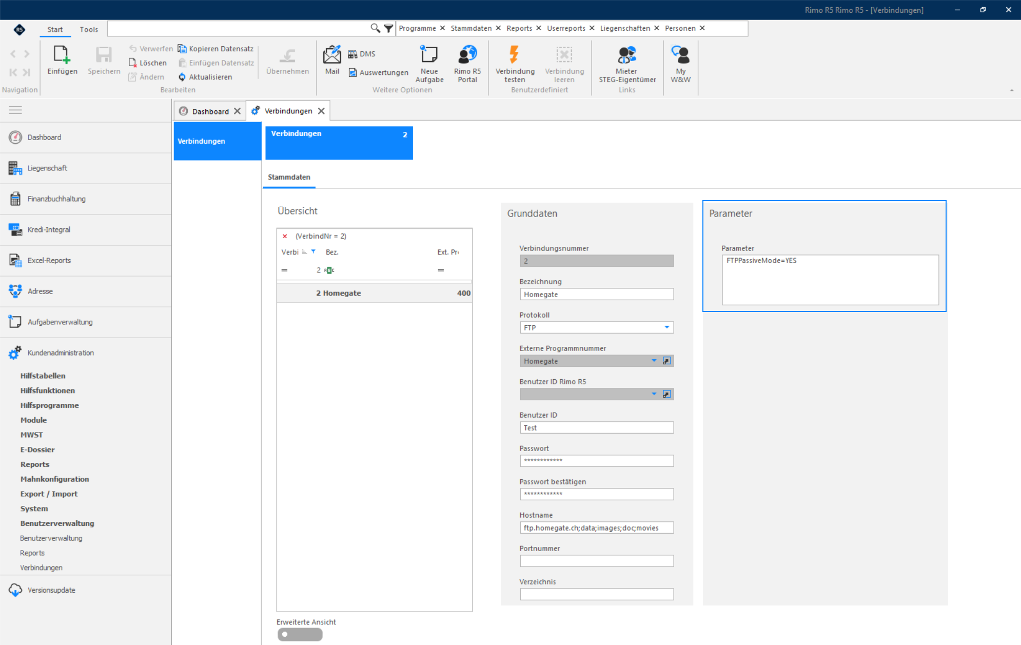The height and width of the screenshot is (645, 1021).
Task: Click the filter funnel icon next to search
Action: 388,28
